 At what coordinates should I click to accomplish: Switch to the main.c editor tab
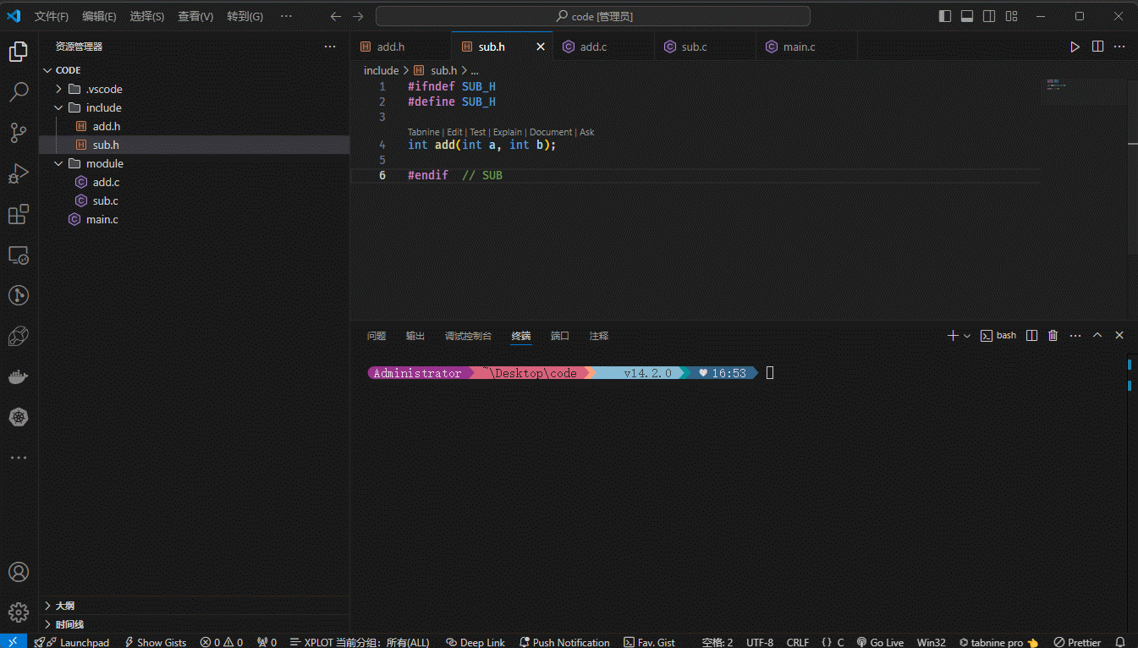799,47
